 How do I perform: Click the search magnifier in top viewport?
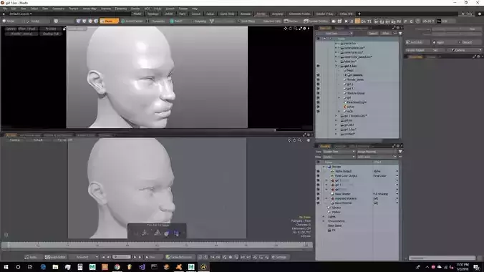point(296,29)
